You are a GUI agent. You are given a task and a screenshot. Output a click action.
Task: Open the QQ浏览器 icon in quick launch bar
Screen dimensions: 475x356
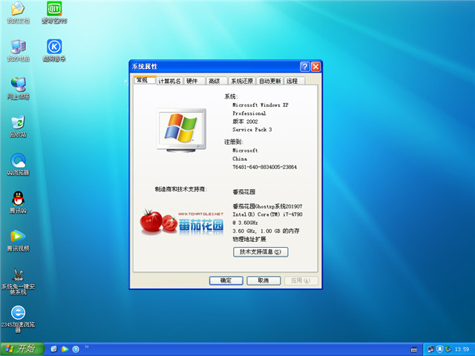[54, 349]
